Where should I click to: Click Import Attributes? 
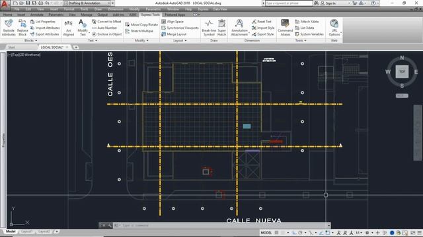click(x=45, y=28)
